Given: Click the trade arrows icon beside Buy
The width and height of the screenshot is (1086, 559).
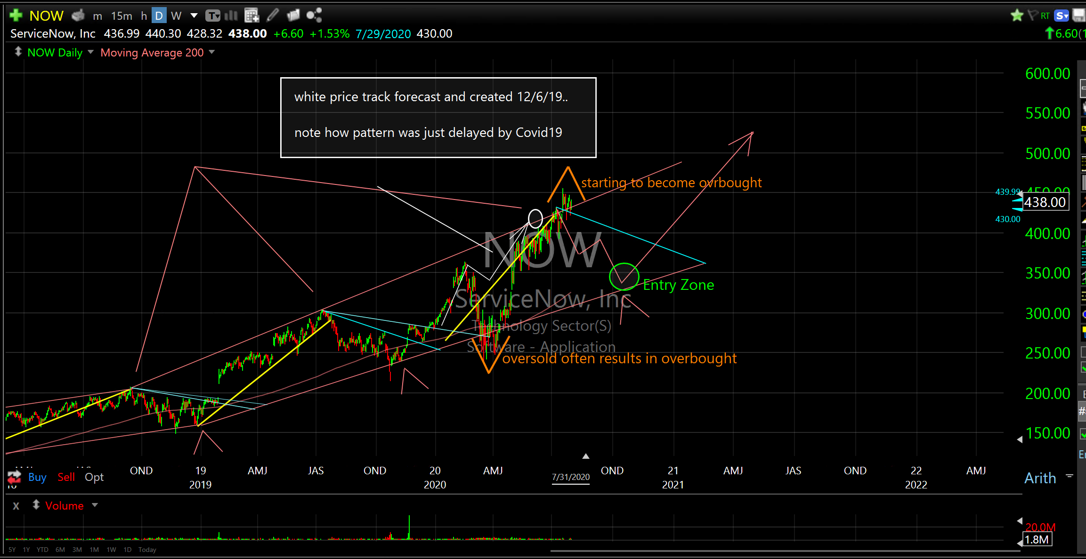Looking at the screenshot, I should click(14, 477).
